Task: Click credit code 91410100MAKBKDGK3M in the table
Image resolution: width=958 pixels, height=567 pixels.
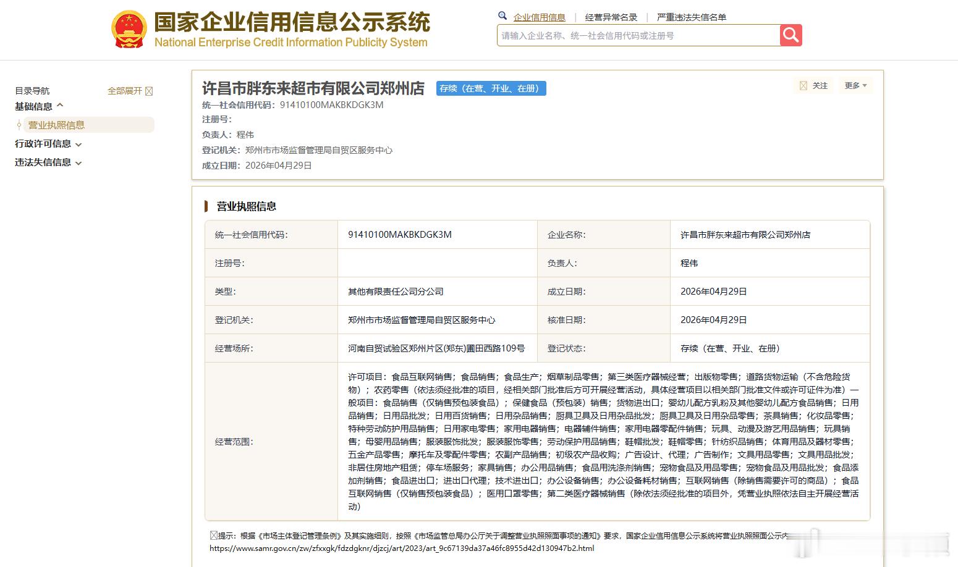Action: 400,235
